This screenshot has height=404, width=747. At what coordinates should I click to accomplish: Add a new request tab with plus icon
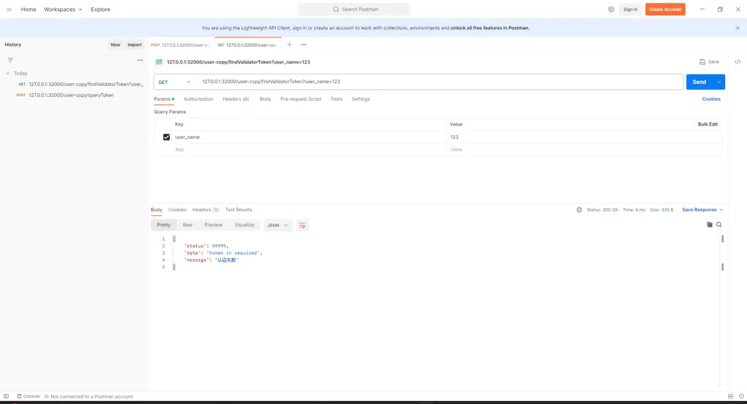[289, 45]
